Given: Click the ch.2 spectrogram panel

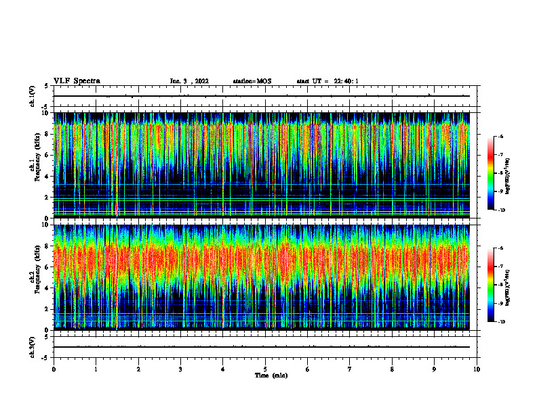Looking at the screenshot, I should pyautogui.click(x=262, y=277).
